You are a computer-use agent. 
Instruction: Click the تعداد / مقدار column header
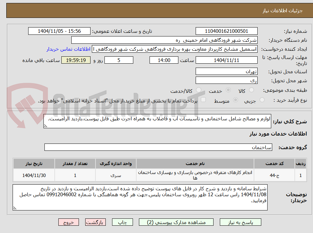(x=75, y=164)
